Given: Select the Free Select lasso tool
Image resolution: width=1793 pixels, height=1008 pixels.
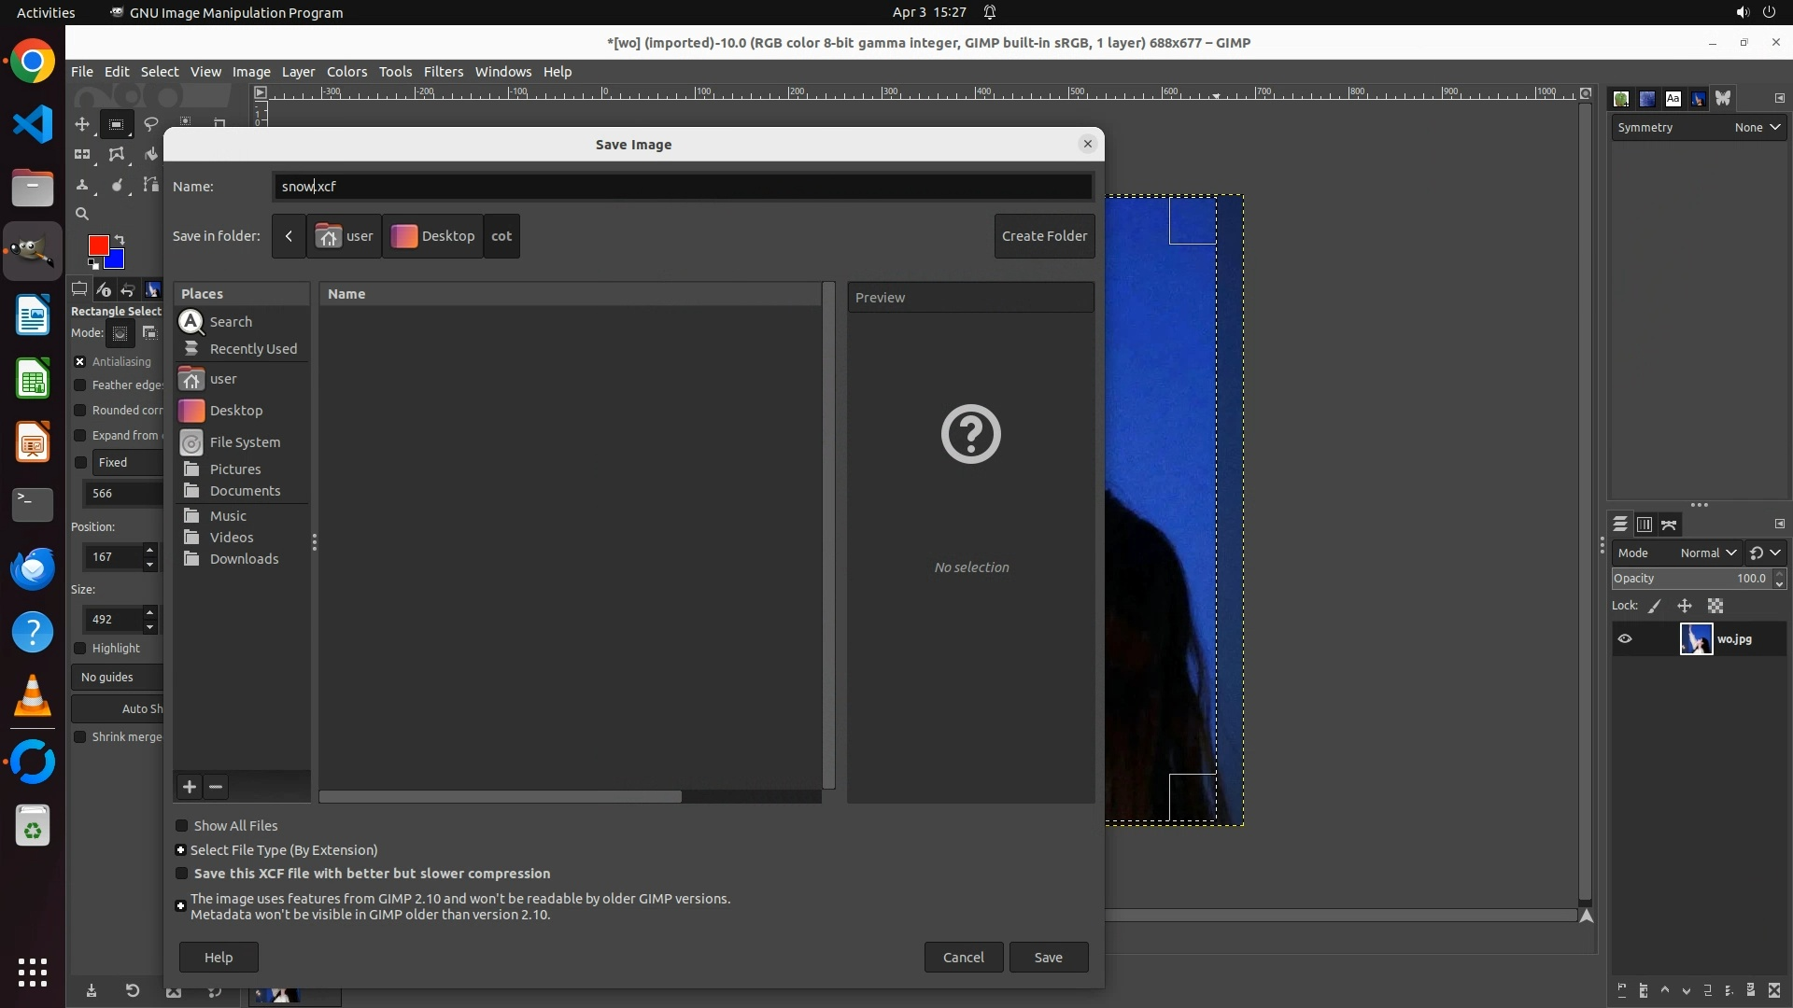Looking at the screenshot, I should (150, 124).
